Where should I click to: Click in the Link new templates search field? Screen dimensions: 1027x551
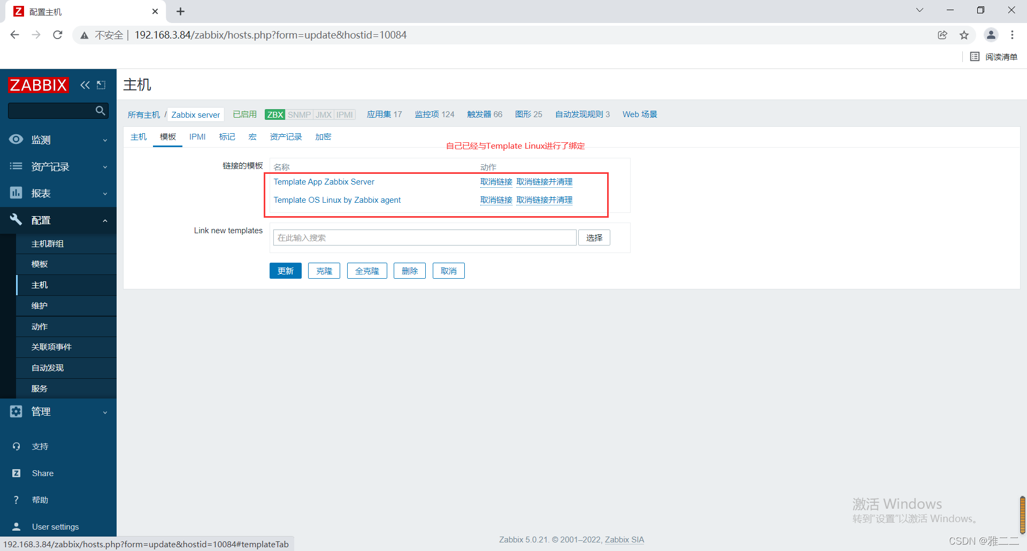(x=425, y=238)
